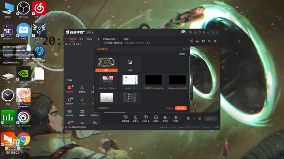Open the danmaku assistant tool icon
The image size is (284, 159).
[70, 89]
